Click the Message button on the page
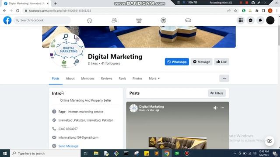The height and width of the screenshot is (157, 280). [201, 62]
